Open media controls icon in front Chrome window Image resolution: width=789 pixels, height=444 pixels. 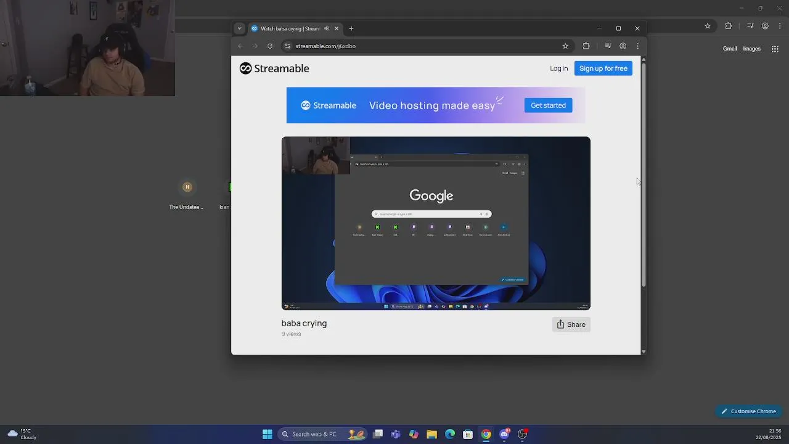tap(608, 46)
